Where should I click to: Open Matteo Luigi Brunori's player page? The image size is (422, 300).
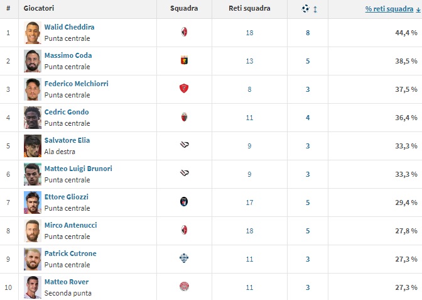pos(78,169)
